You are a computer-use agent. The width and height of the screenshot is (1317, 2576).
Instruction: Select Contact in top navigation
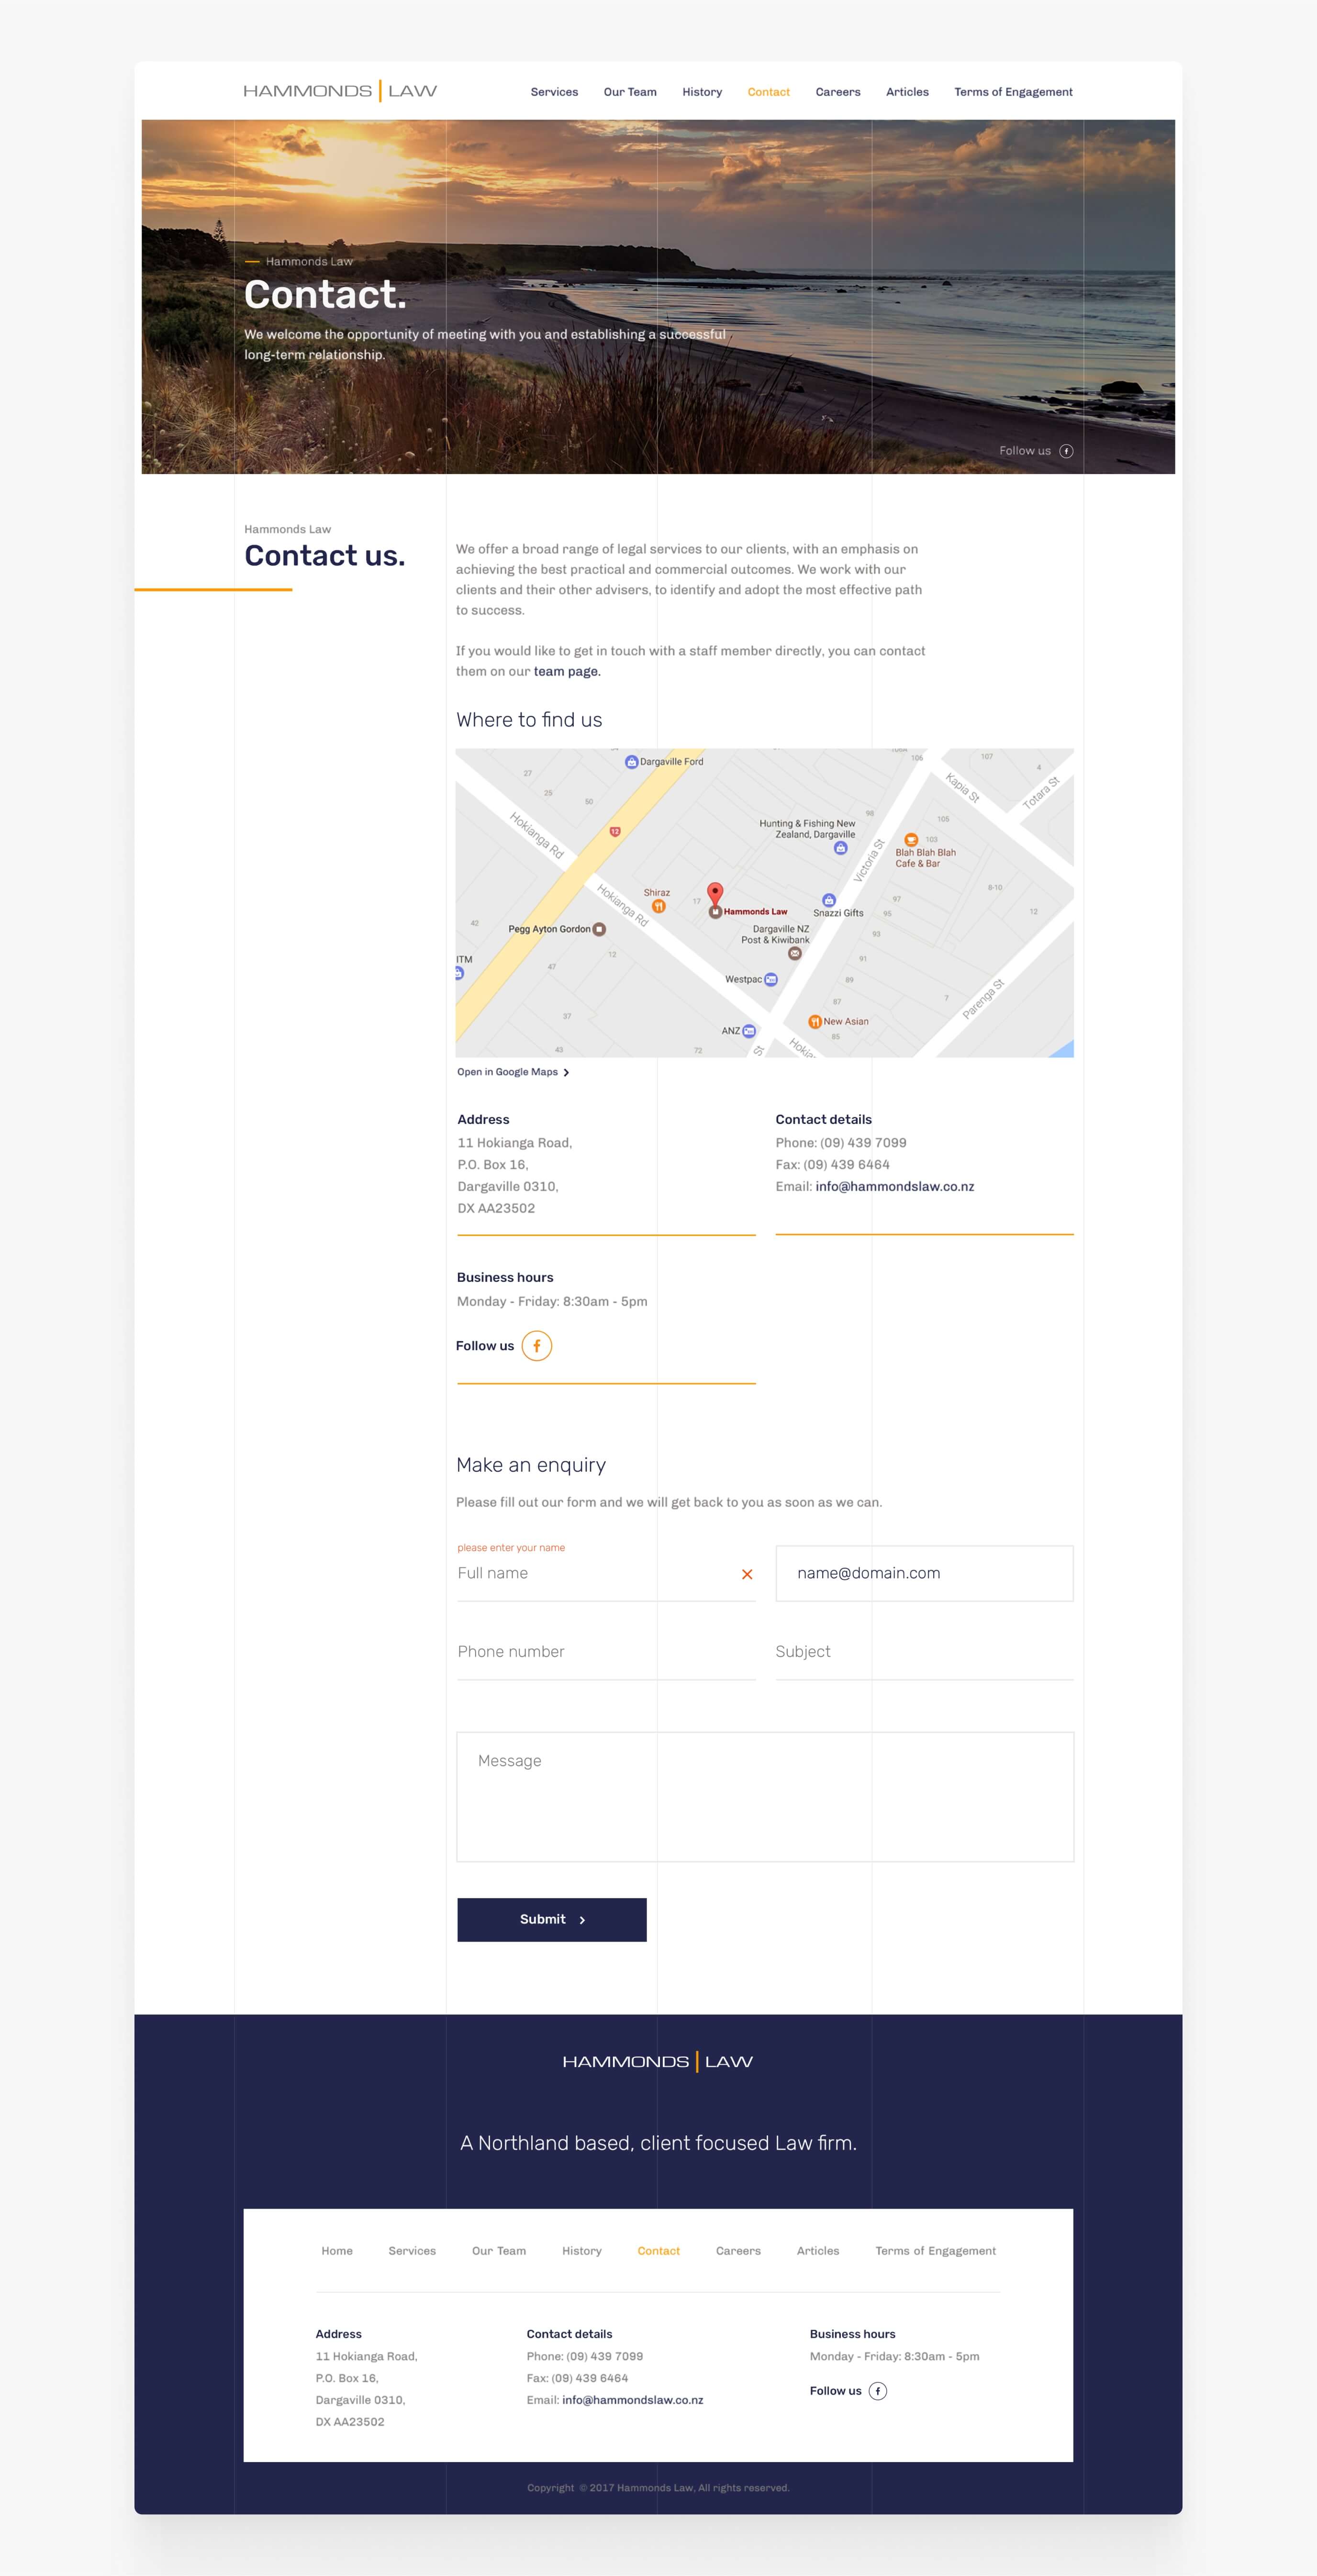coord(769,92)
